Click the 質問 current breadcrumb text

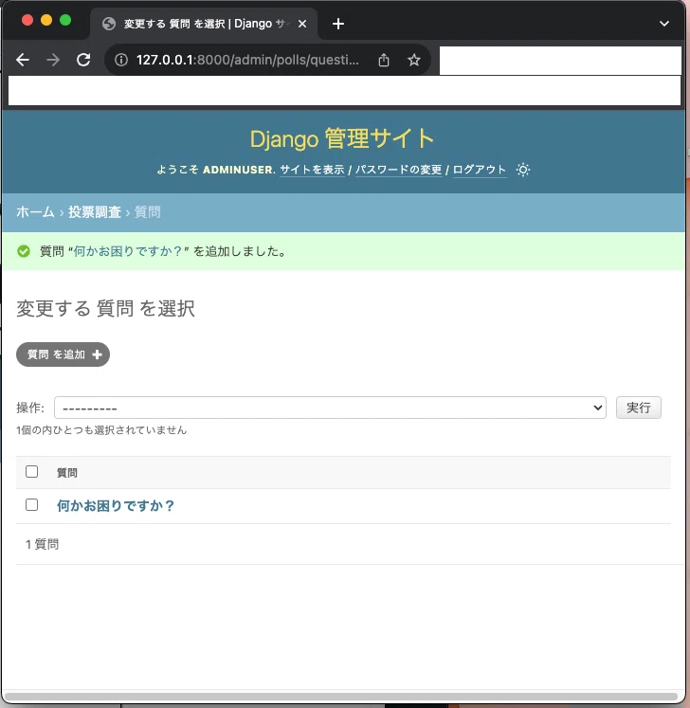147,212
